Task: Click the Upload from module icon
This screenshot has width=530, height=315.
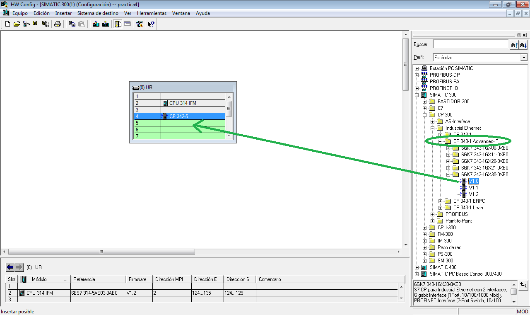Action: pyautogui.click(x=106, y=24)
